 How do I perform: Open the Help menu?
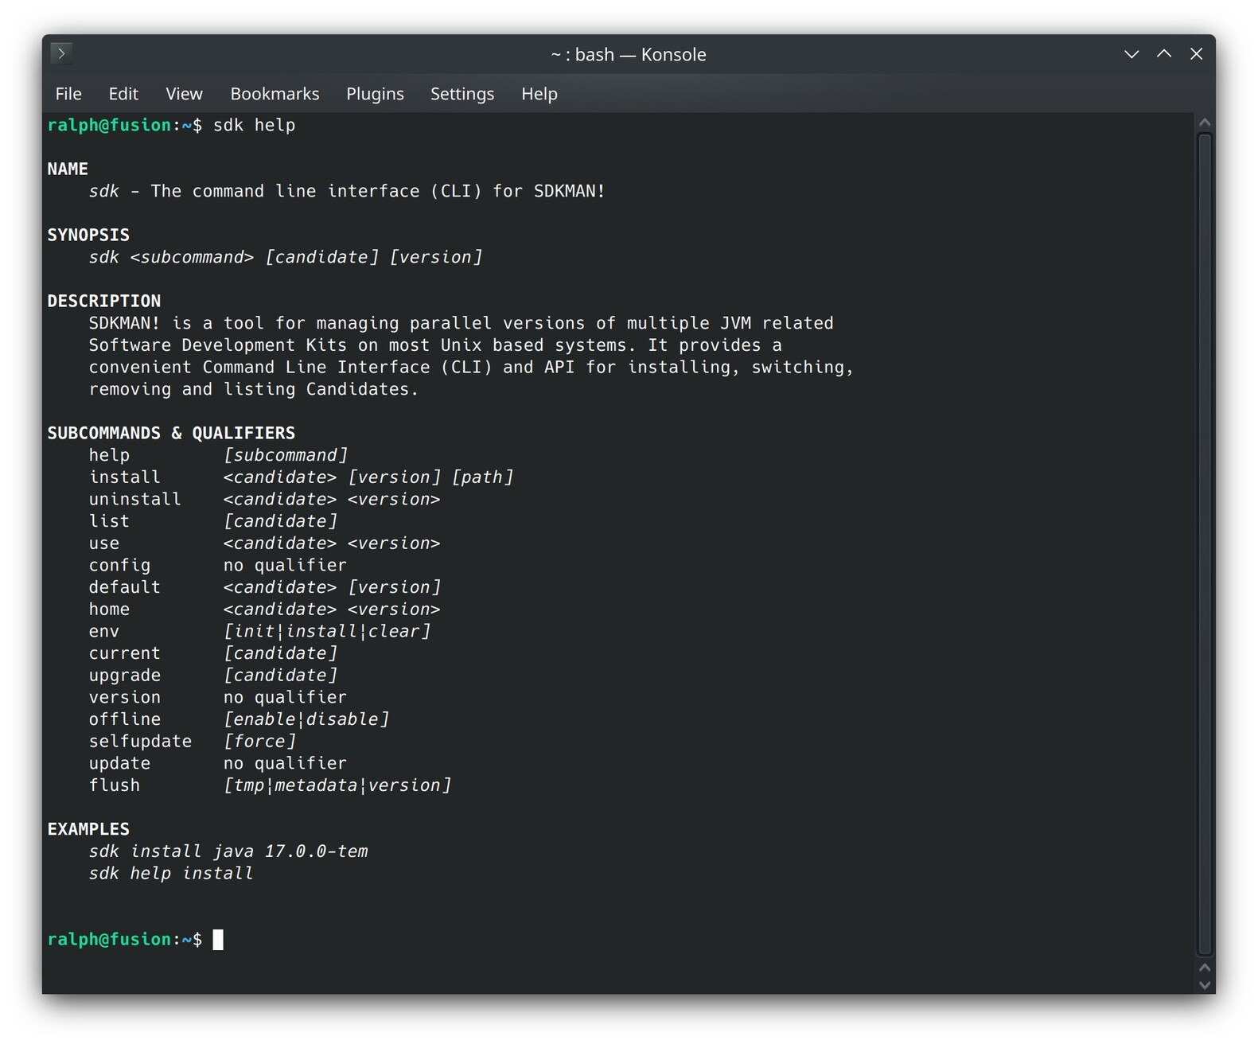click(x=539, y=94)
